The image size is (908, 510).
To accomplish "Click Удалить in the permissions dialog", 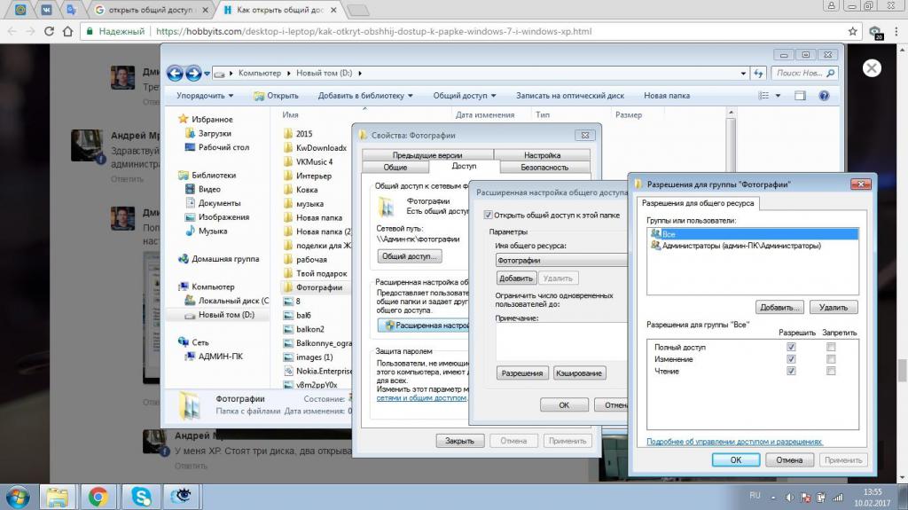I will [834, 307].
